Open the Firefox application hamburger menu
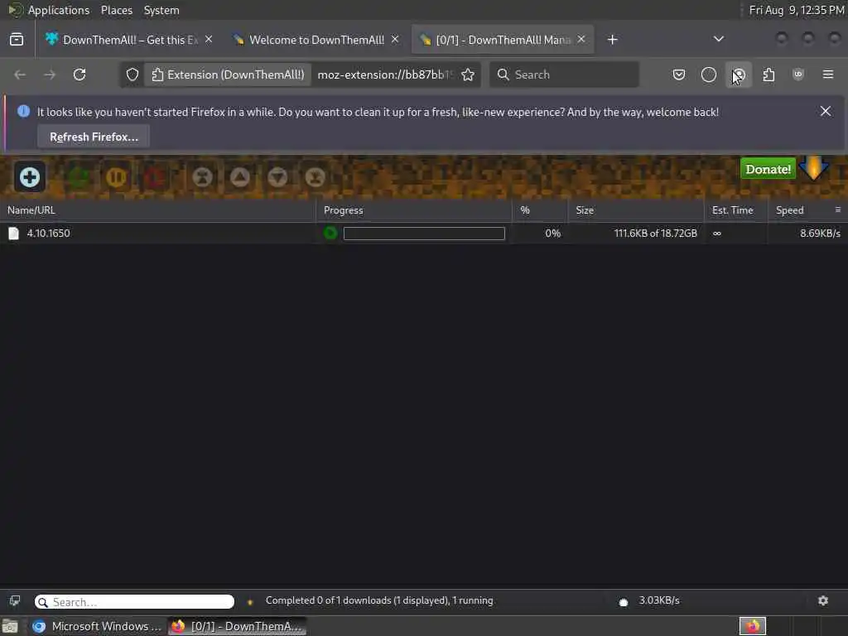This screenshot has width=848, height=636. pyautogui.click(x=828, y=75)
